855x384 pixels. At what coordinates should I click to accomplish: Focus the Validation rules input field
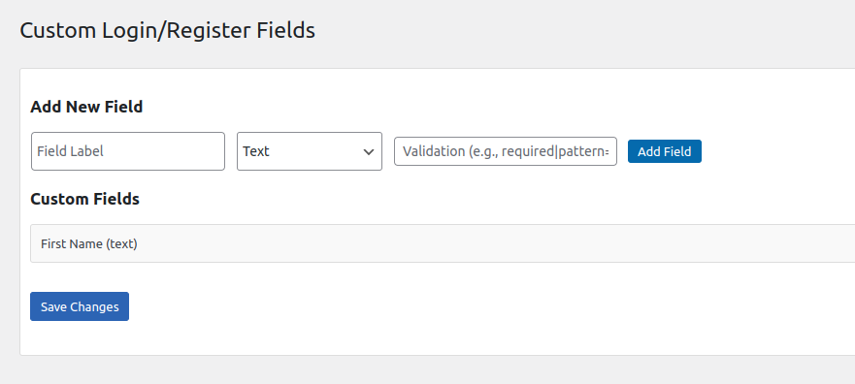point(506,151)
